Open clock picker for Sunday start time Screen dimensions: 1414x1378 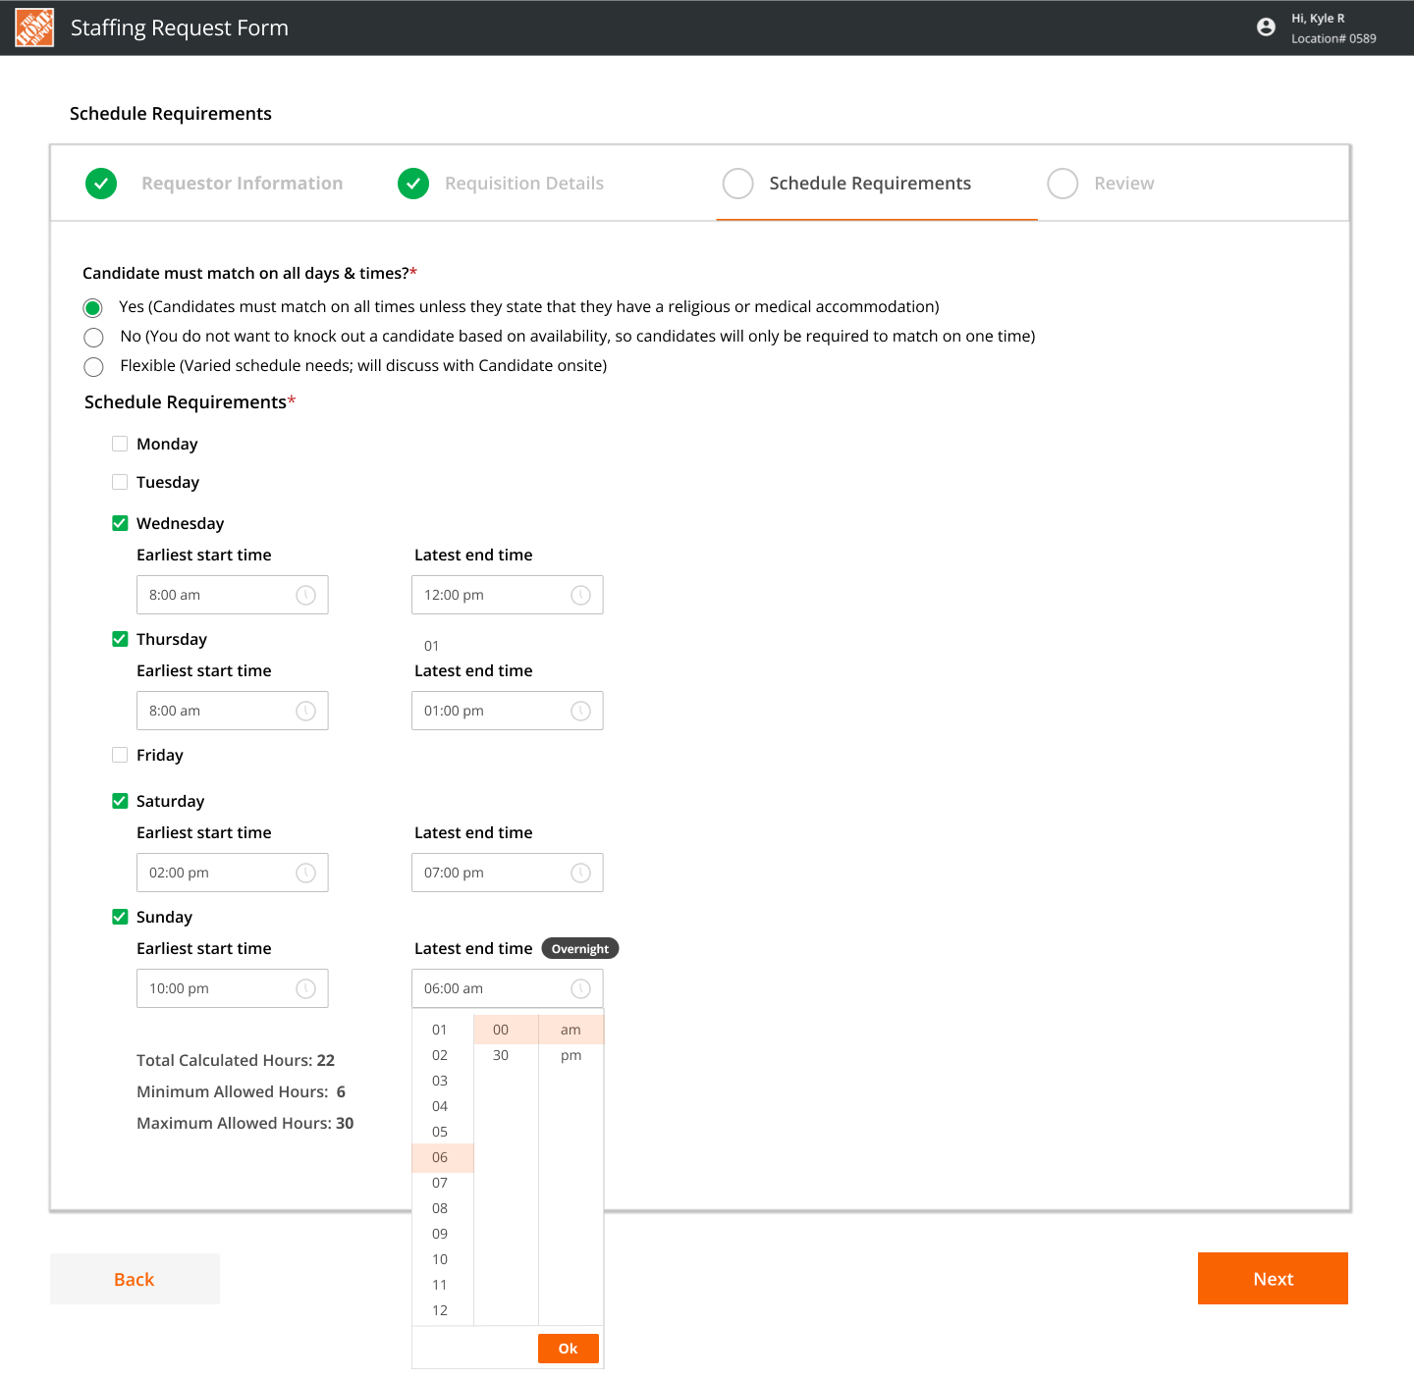point(306,988)
